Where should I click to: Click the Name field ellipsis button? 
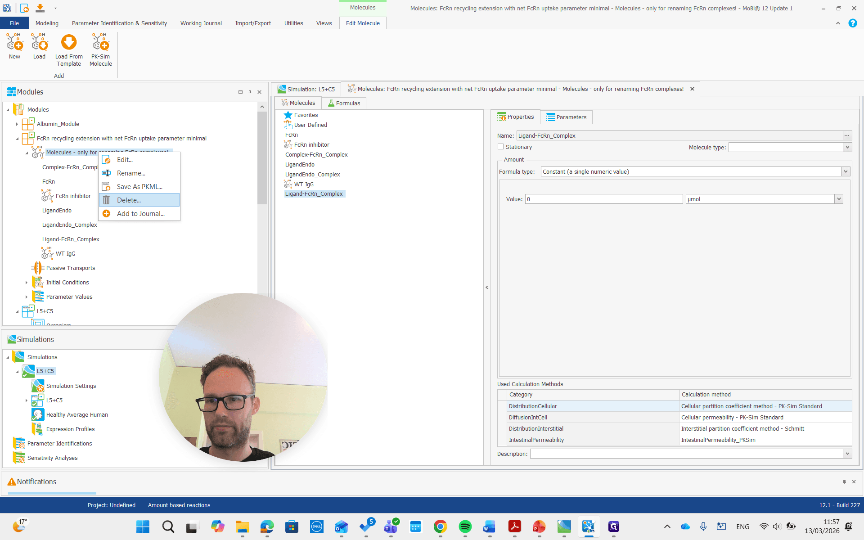pos(847,135)
